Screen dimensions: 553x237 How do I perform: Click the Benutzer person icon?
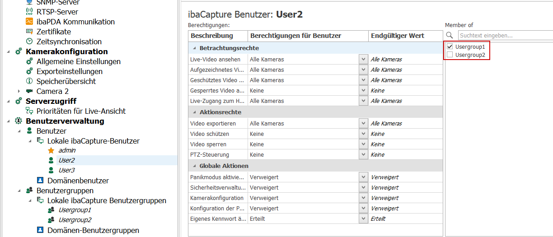click(29, 131)
